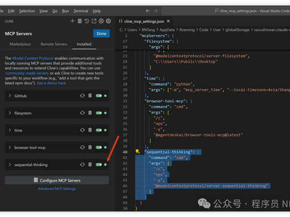Click the browser-tools-mcp@latest string on line 37
Image resolution: width=290 pixels, height=217 pixels.
pyautogui.click(x=198, y=135)
